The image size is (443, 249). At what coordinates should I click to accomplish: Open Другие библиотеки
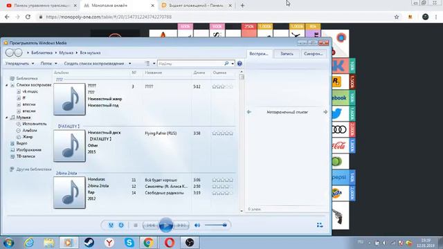(34, 169)
